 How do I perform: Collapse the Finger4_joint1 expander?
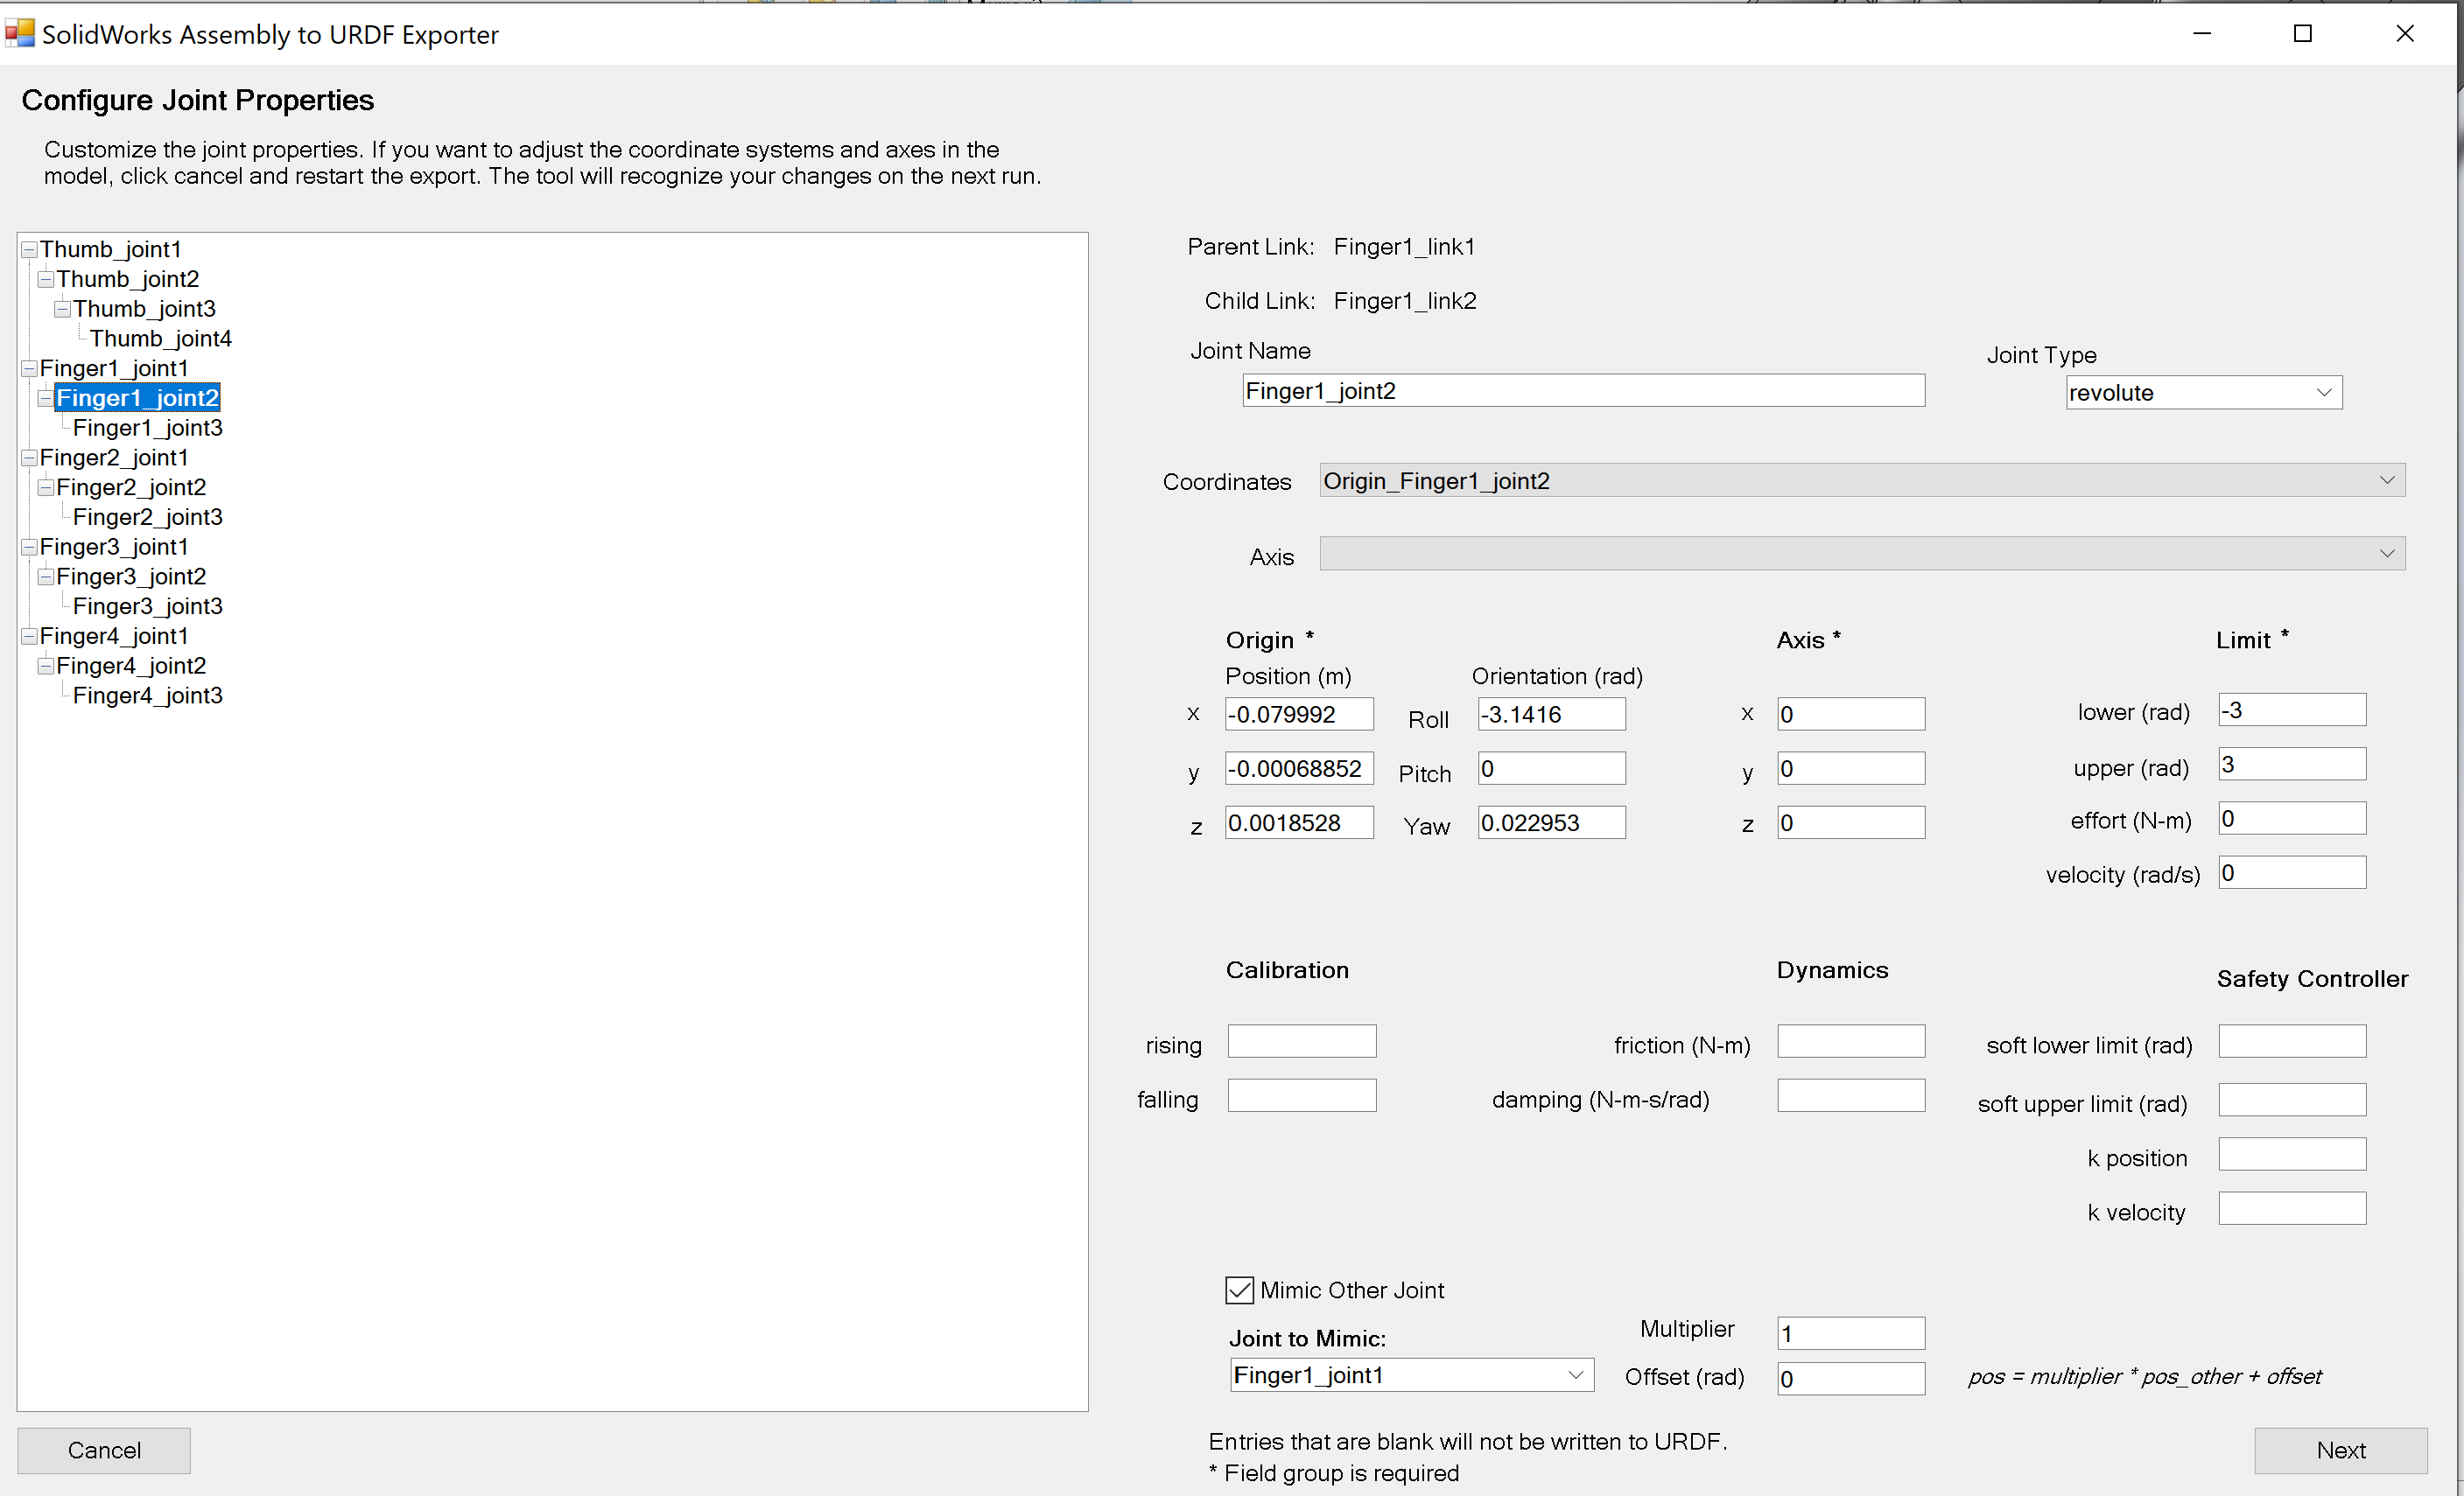(29, 637)
